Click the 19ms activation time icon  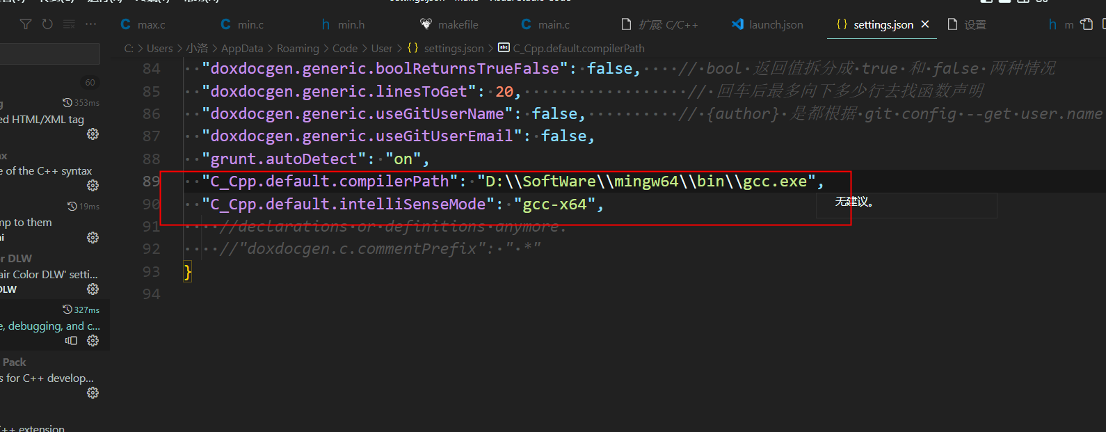coord(72,206)
